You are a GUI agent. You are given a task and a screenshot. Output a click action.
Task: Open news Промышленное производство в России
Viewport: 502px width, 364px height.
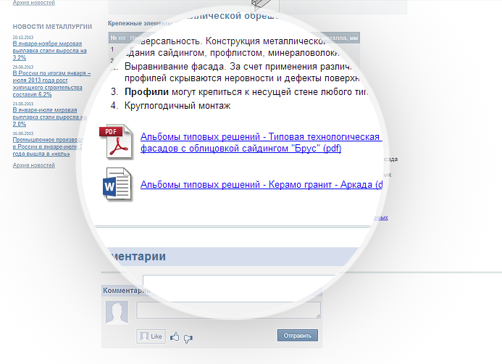(47, 146)
